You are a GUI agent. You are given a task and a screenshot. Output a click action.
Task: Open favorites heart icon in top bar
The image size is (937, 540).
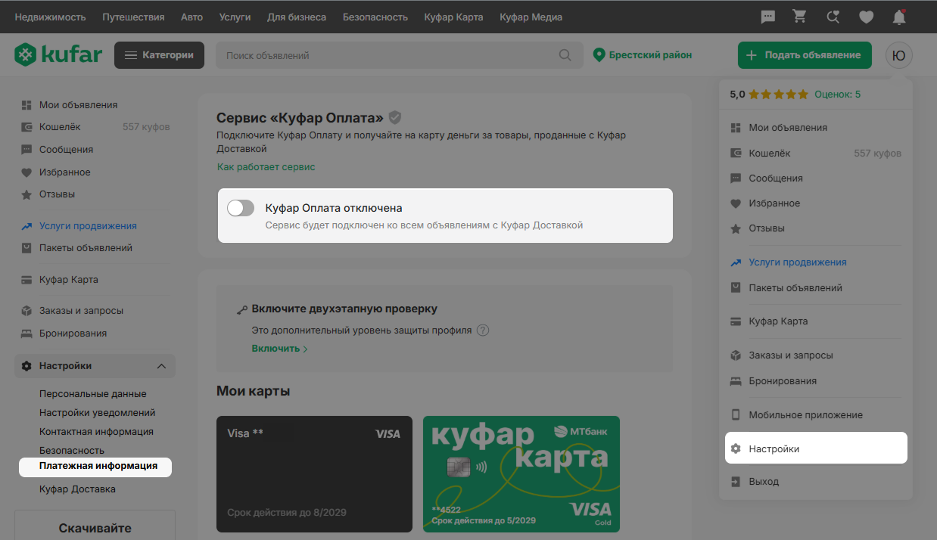[x=867, y=17]
